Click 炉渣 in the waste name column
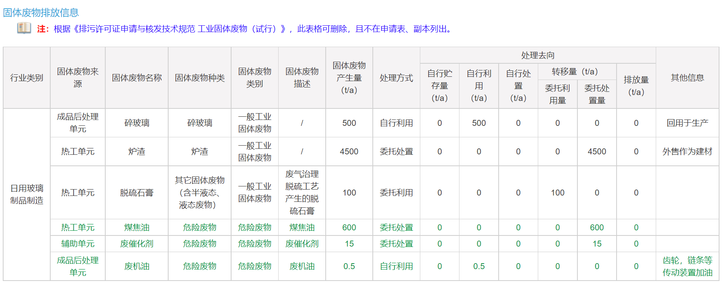The height and width of the screenshot is (298, 727). (137, 152)
